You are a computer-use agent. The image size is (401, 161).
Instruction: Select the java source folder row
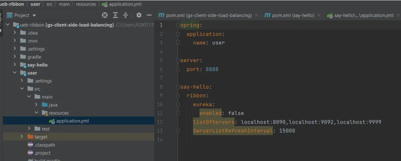coord(78,105)
